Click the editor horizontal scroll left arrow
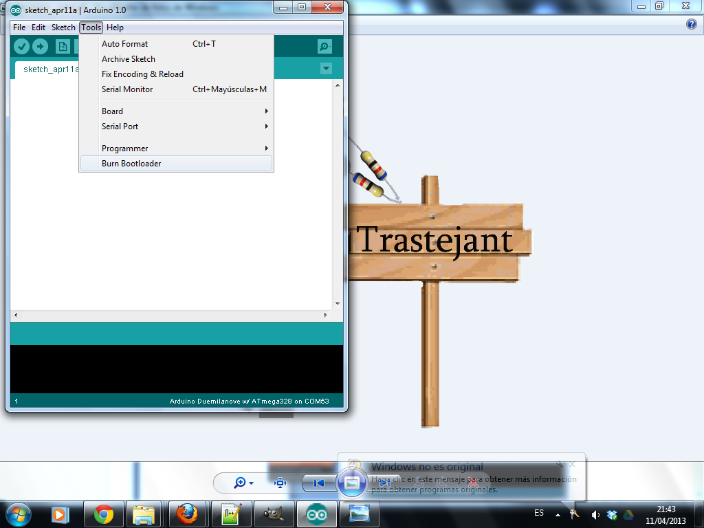Screen dimensions: 704x528 coord(16,315)
